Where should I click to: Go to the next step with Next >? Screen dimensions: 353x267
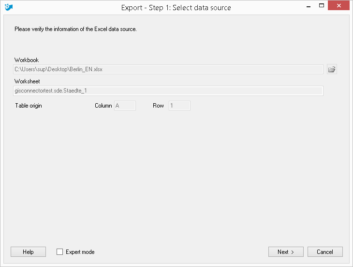pyautogui.click(x=286, y=251)
